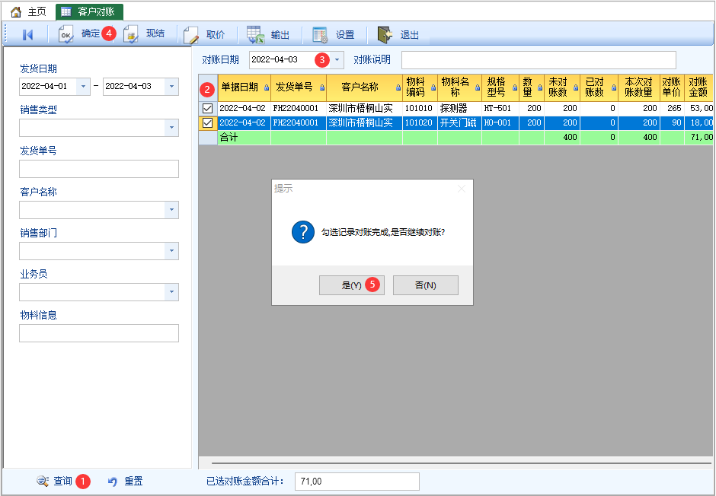Switch to the 主页 tab
The height and width of the screenshot is (496, 716).
tap(28, 12)
